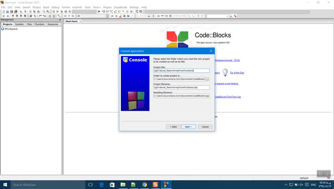Open the File menu
This screenshot has width=334, height=189.
pyautogui.click(x=3, y=7)
